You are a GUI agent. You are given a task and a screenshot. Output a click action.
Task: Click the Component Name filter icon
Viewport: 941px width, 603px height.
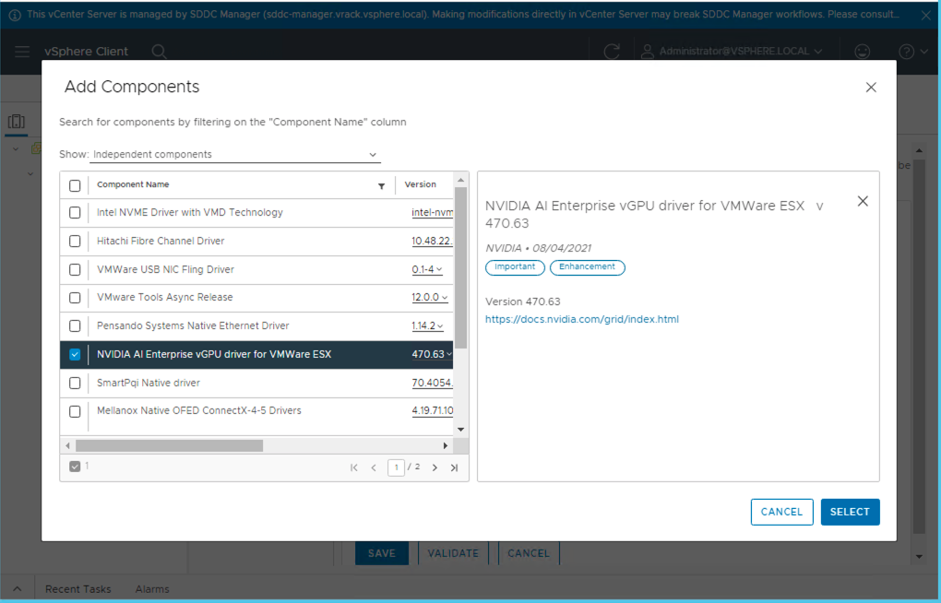381,186
